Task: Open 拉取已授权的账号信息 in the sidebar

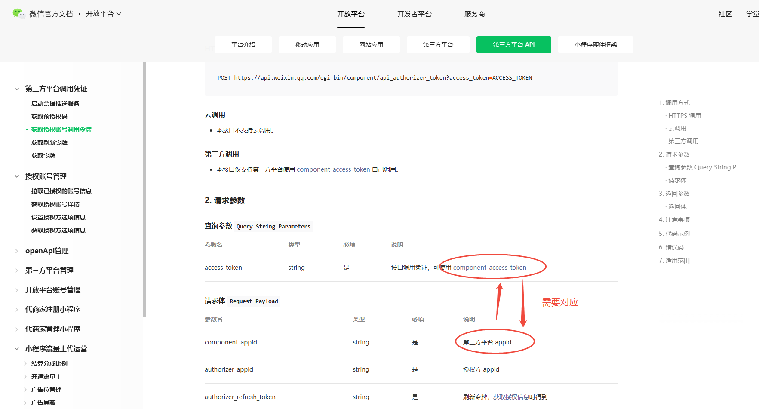Action: click(x=61, y=191)
